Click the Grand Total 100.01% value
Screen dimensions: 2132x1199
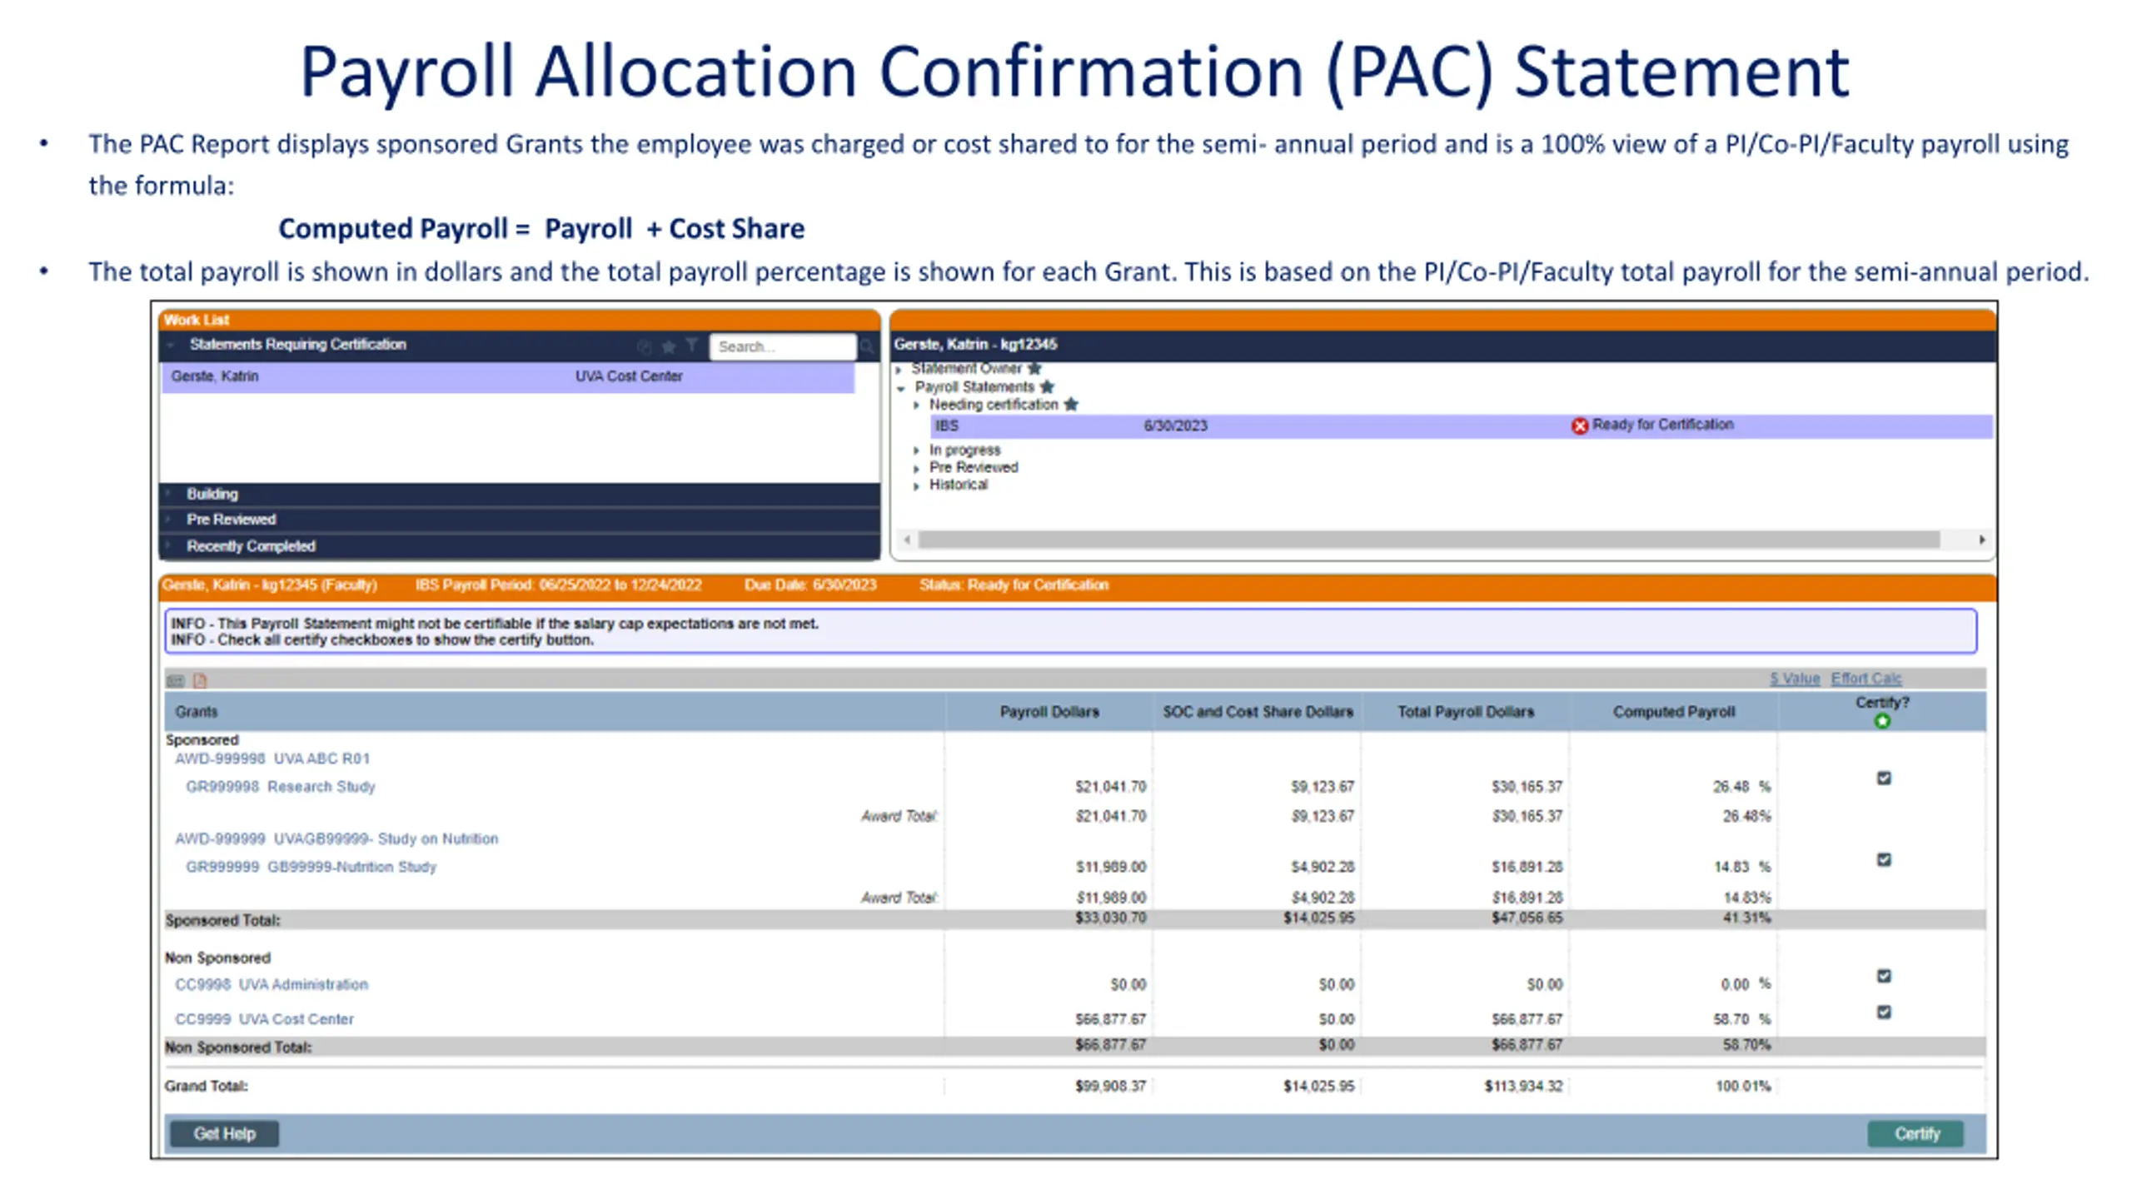point(1743,1086)
